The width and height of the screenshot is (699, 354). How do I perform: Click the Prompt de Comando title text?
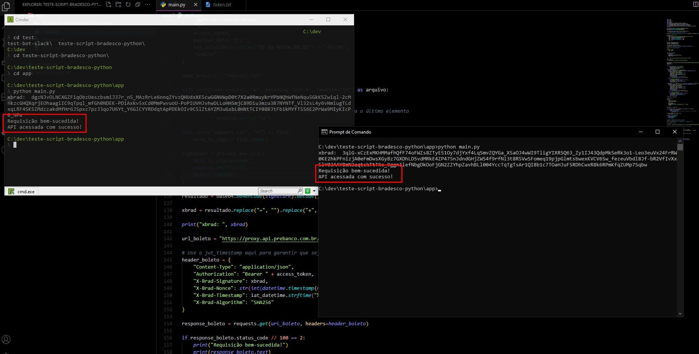350,132
